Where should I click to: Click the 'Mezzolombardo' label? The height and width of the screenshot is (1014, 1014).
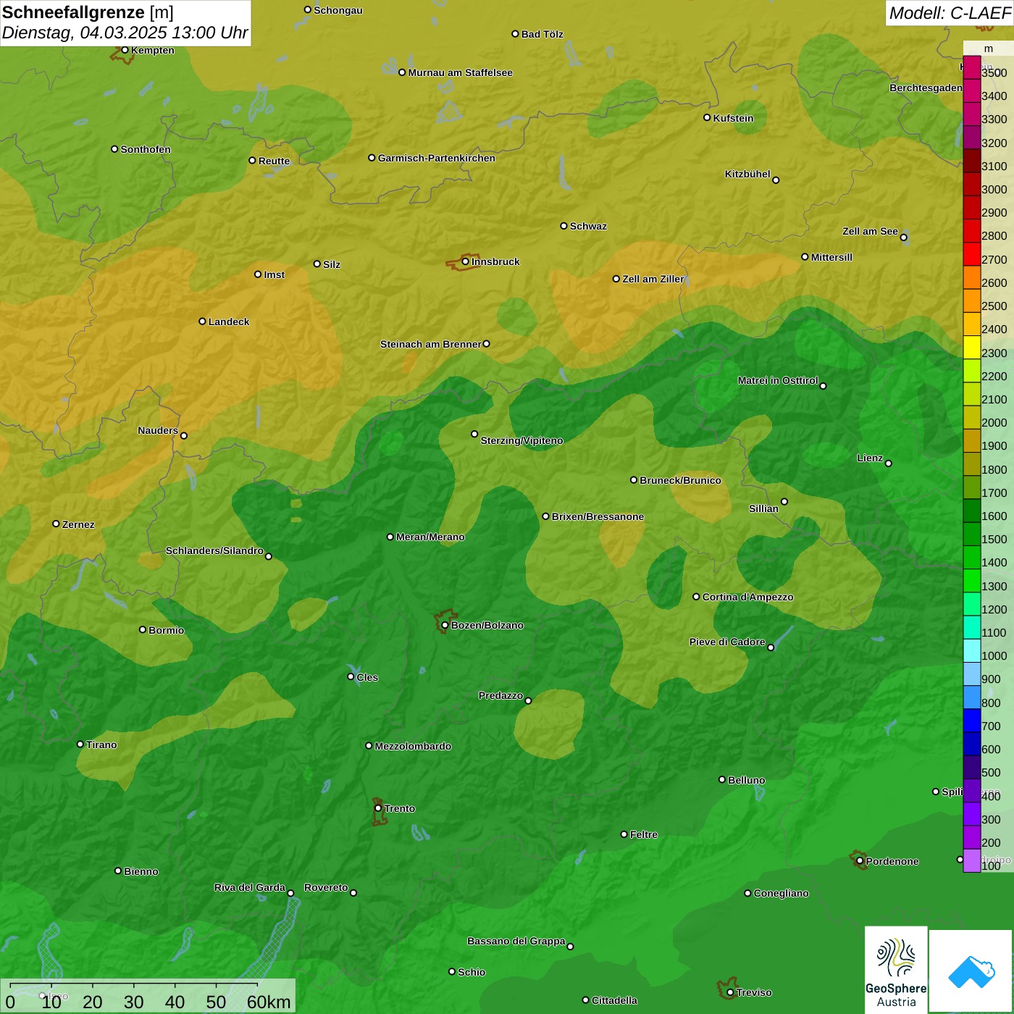413,746
